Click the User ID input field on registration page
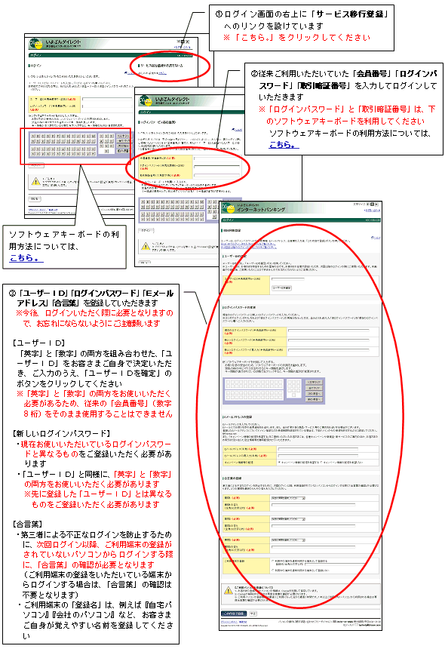445x649 pixels. pos(287,279)
